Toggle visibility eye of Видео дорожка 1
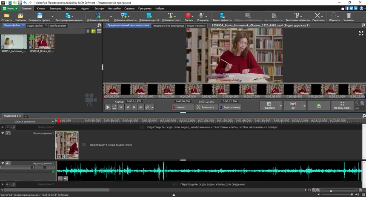Viewport: 366px width, 197px height. pyautogui.click(x=8, y=133)
